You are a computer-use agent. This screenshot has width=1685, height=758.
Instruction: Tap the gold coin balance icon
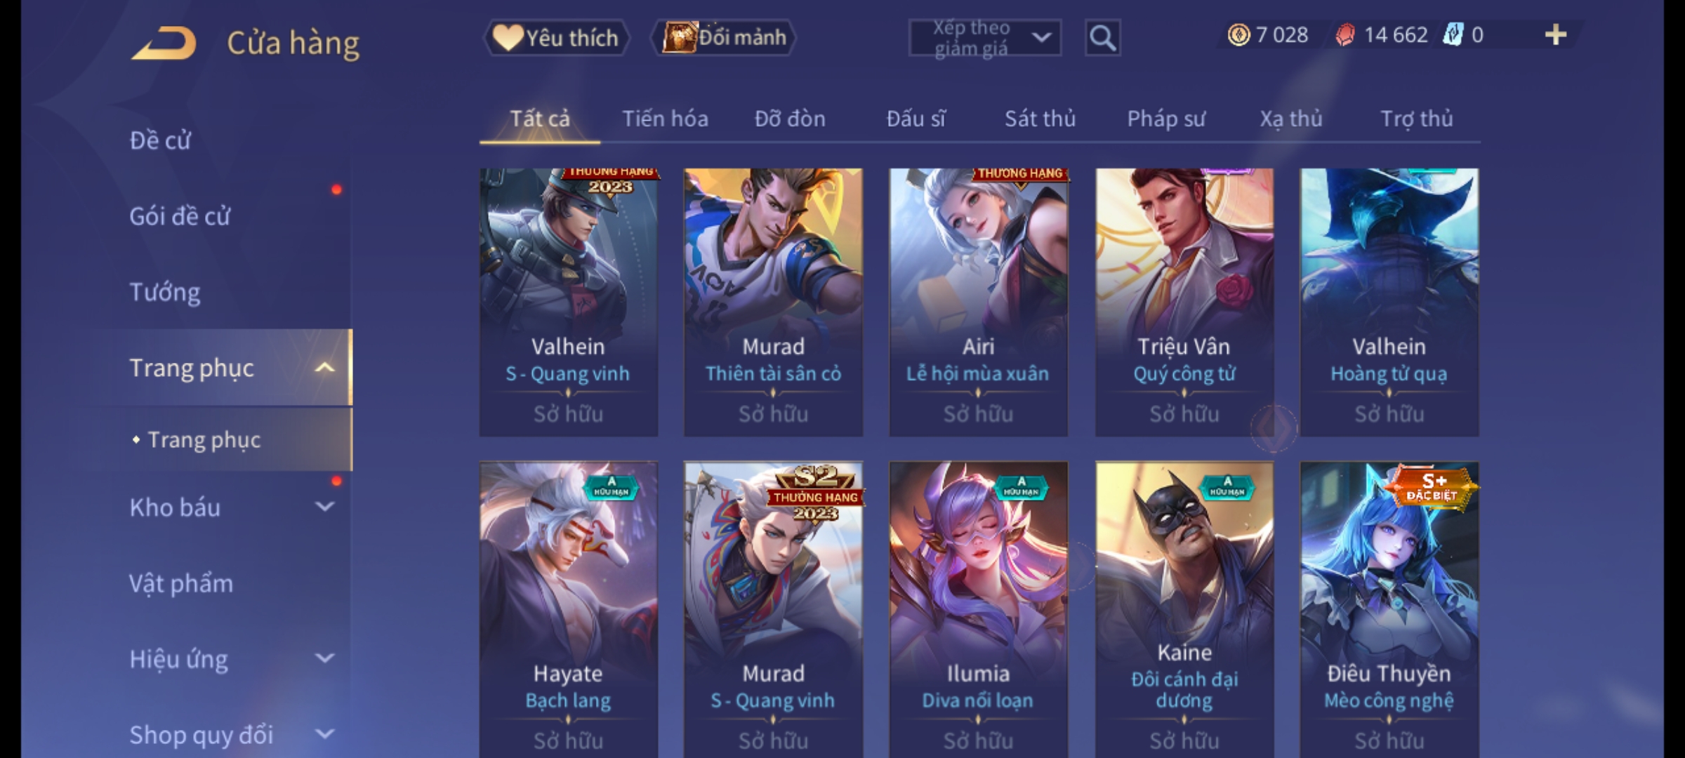[x=1238, y=35]
